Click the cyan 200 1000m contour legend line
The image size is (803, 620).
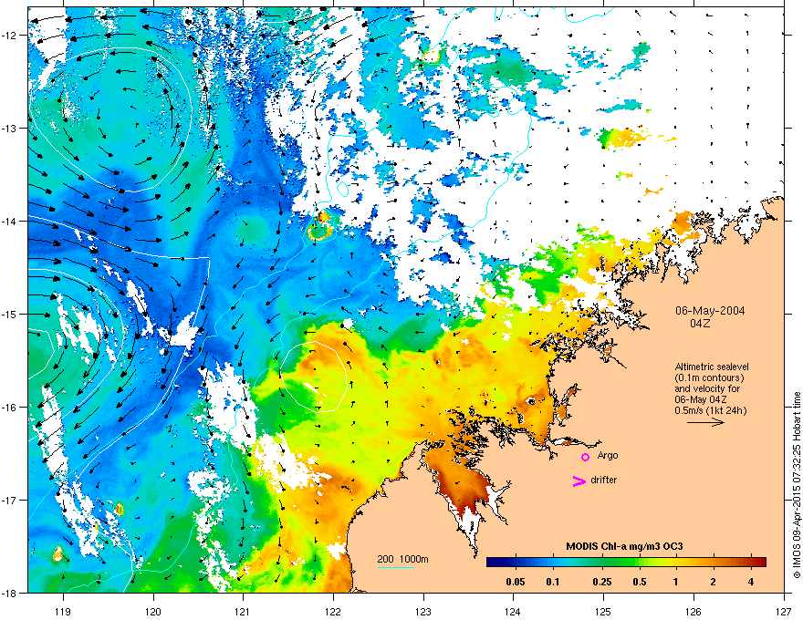coord(396,567)
